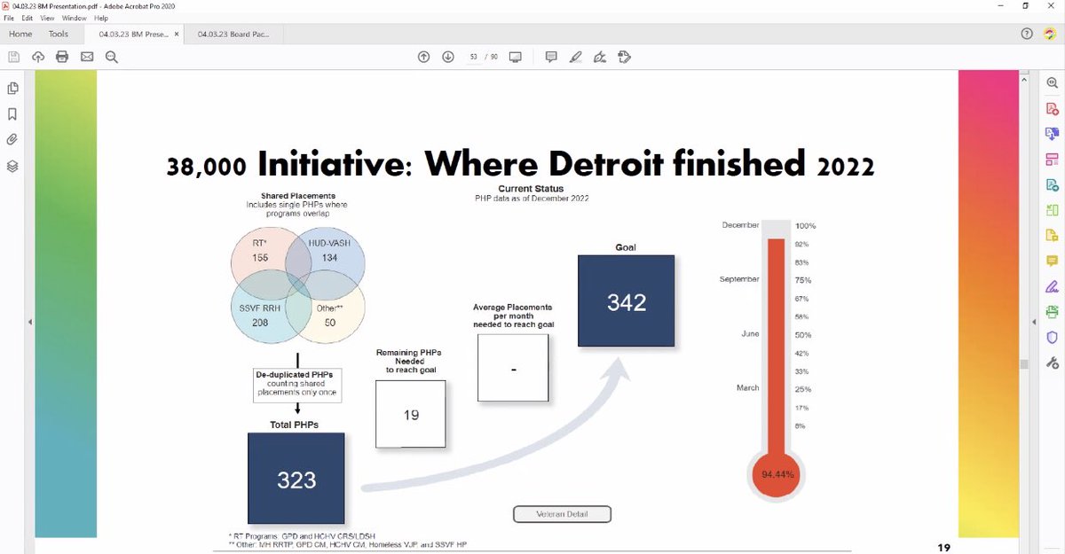Open the Edit menu

click(x=28, y=18)
